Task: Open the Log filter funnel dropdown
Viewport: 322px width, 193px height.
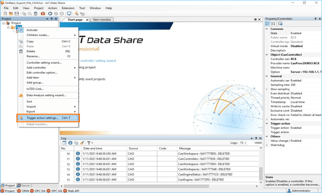Action: 90,143
